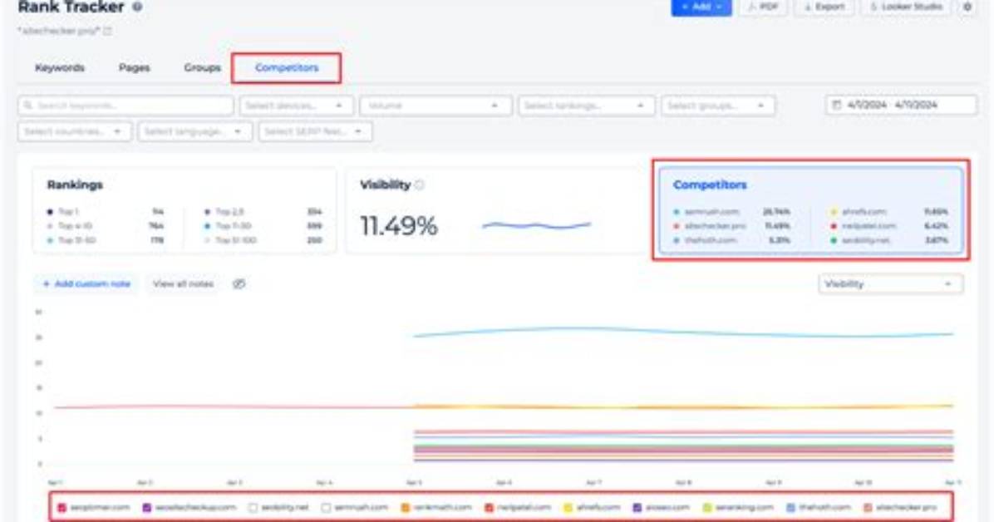Open the Select rankings dropdown
This screenshot has height=522, width=994.
pos(586,106)
